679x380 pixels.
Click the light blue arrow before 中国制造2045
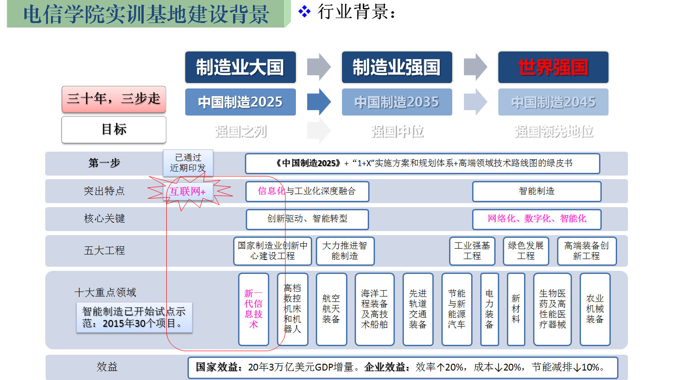(x=475, y=102)
